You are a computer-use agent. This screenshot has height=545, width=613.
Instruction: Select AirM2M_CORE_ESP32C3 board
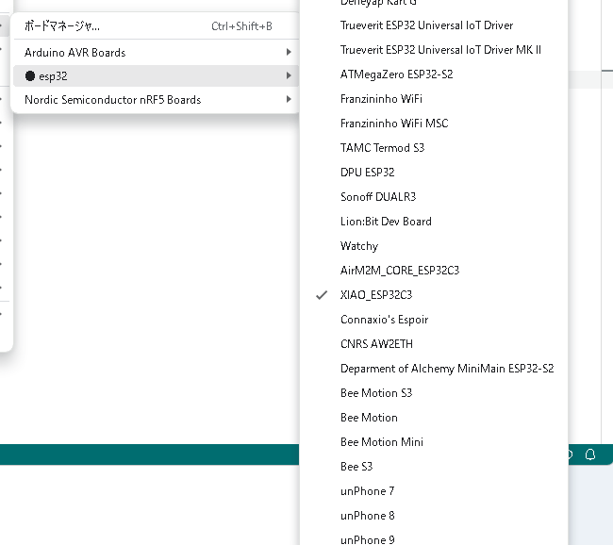[x=434, y=271]
